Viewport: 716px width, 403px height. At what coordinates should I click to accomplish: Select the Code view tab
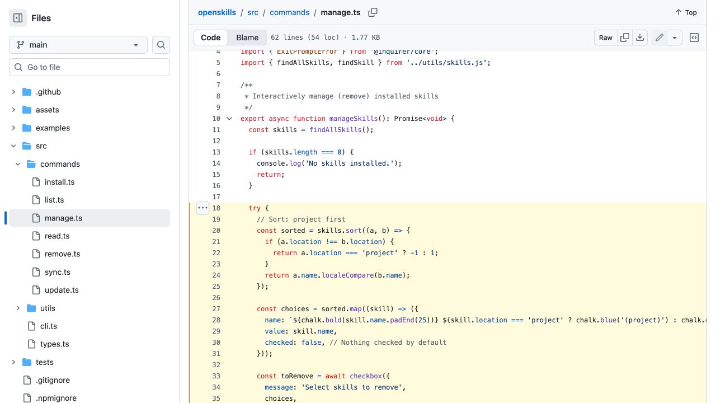click(x=211, y=38)
